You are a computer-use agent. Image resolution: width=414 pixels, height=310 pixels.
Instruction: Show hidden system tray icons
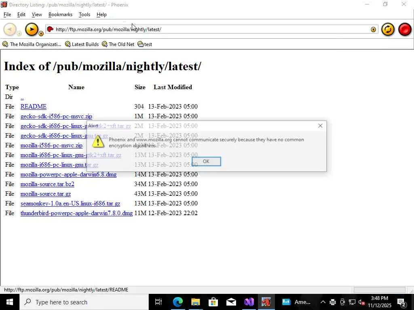[323, 302]
